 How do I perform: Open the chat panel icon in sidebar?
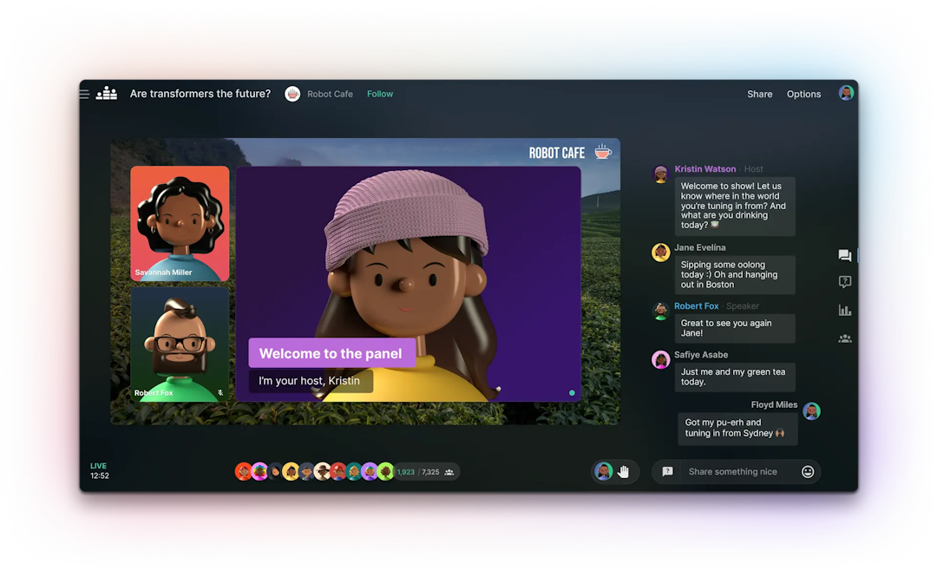tap(844, 255)
